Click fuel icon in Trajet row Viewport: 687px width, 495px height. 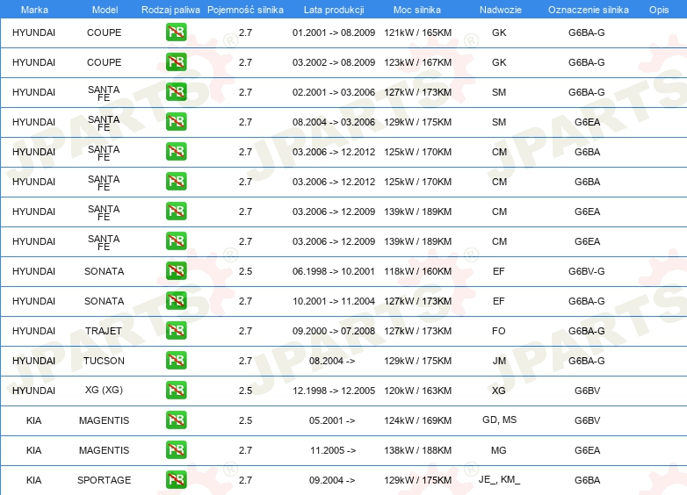click(176, 330)
